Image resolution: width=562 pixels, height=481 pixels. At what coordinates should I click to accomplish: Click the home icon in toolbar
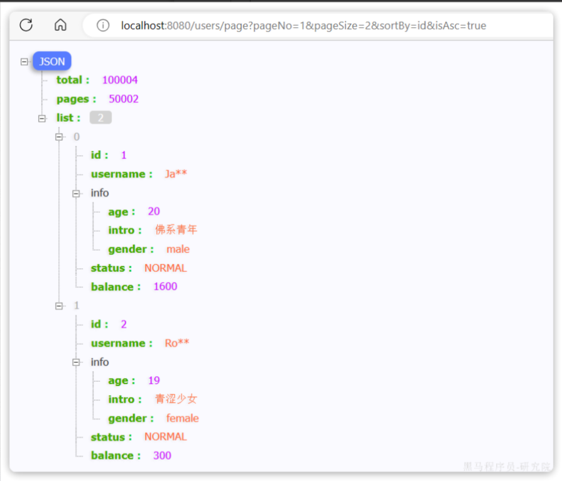(x=60, y=25)
